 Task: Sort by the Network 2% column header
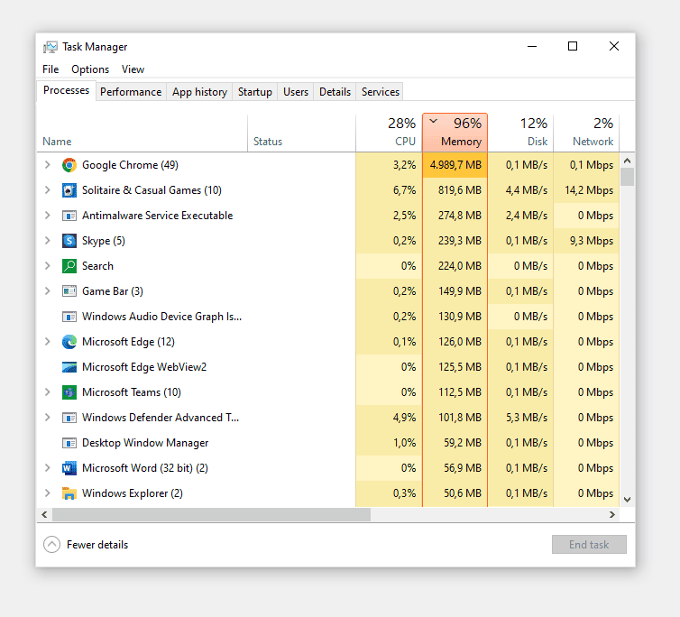(x=586, y=134)
